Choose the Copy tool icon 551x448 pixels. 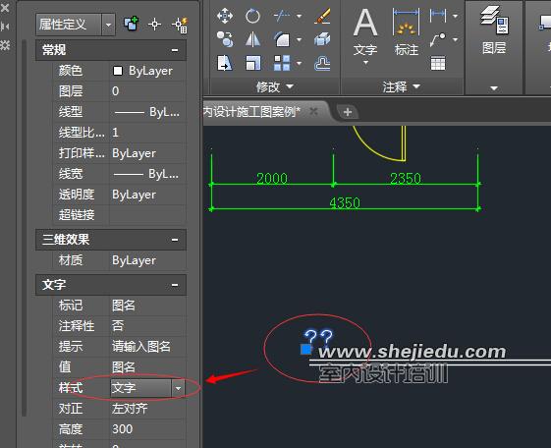(225, 39)
